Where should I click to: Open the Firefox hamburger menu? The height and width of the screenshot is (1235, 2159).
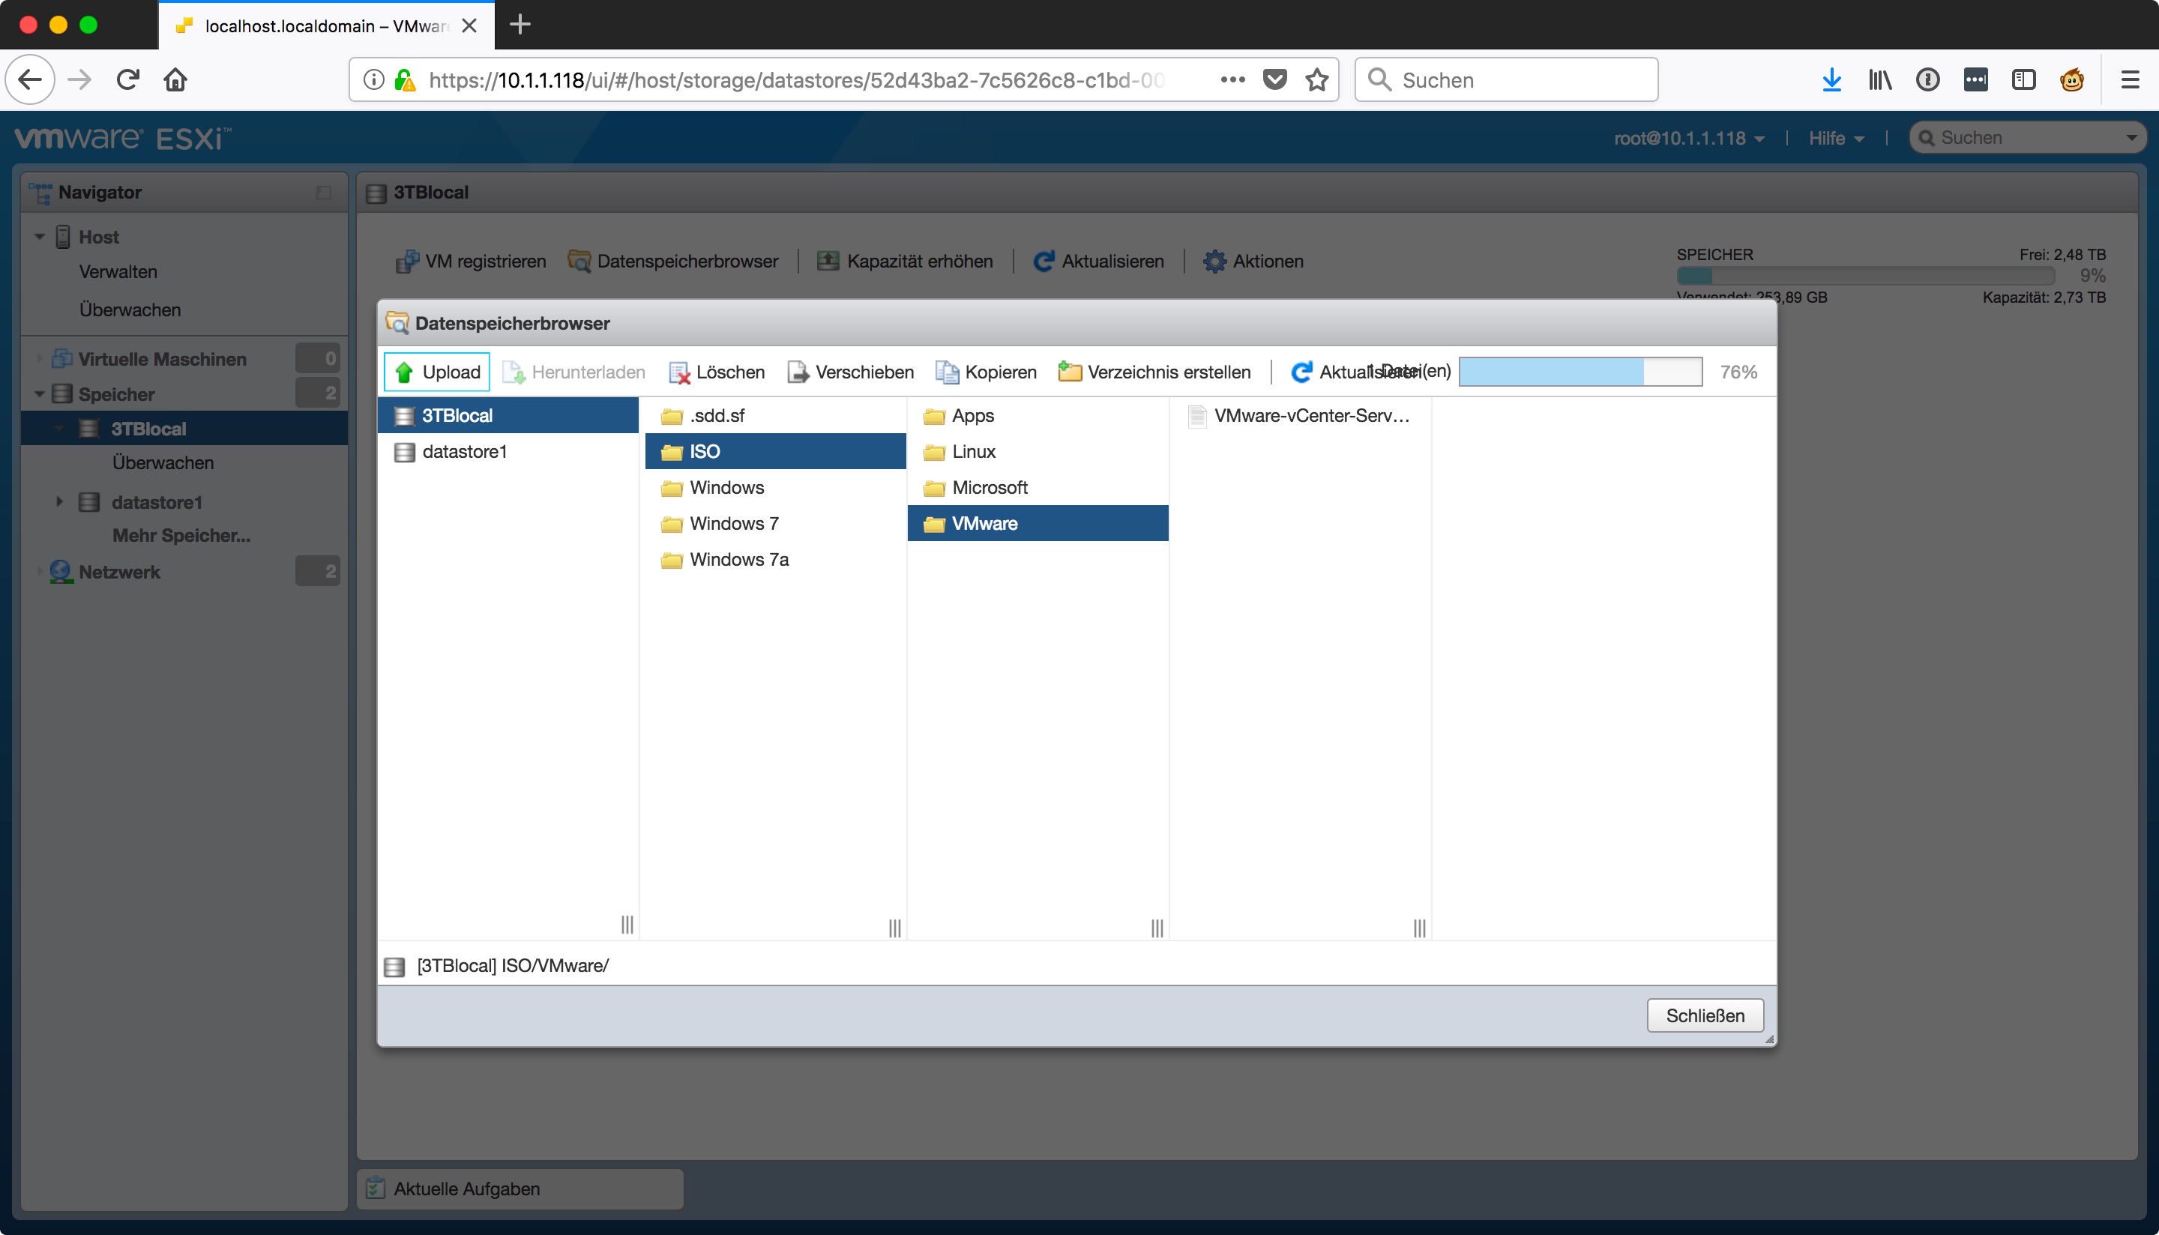2129,79
